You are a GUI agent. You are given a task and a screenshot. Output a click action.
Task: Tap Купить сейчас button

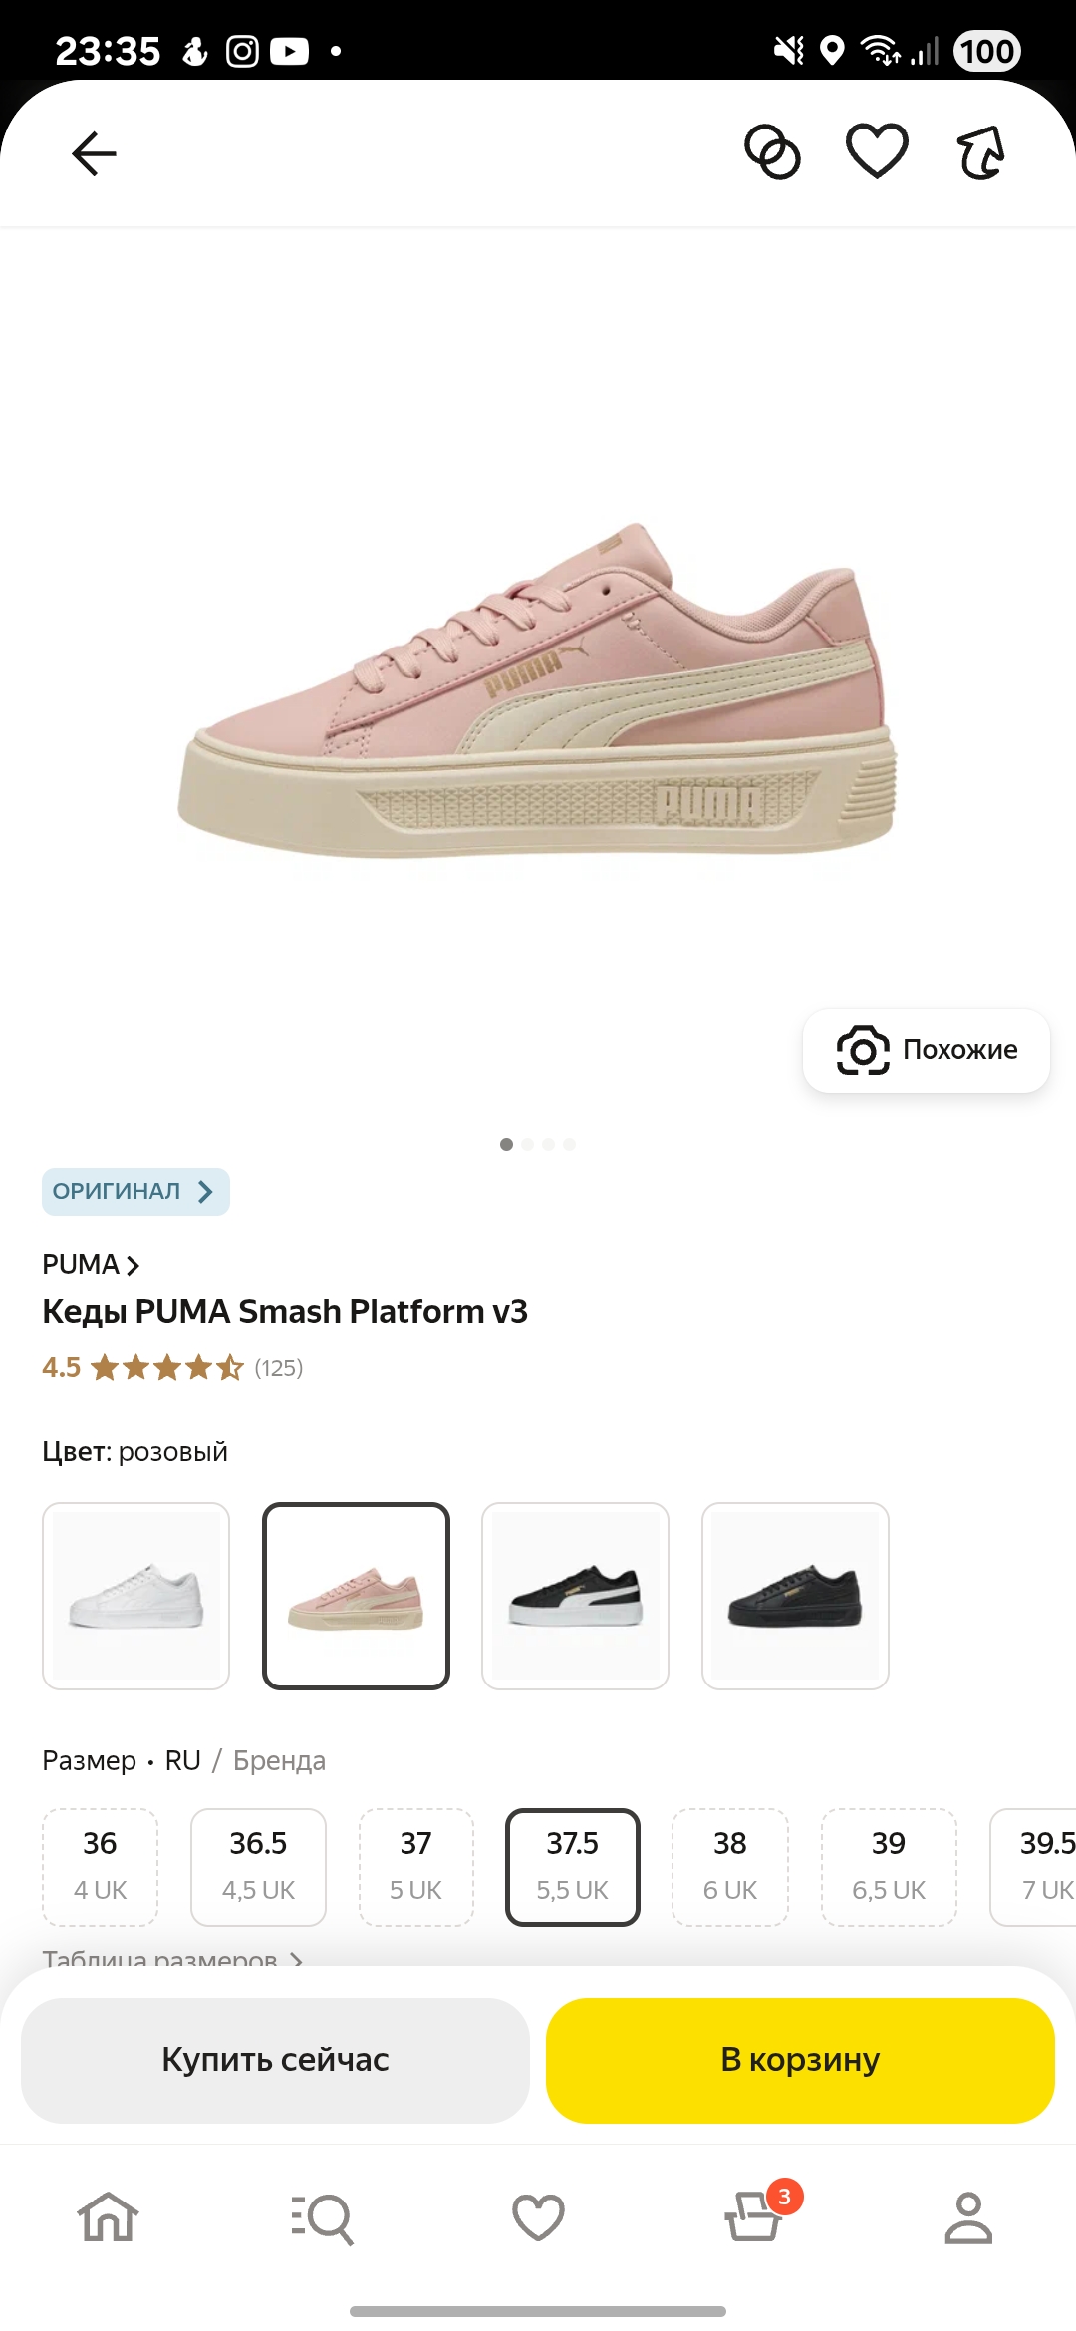(275, 2060)
